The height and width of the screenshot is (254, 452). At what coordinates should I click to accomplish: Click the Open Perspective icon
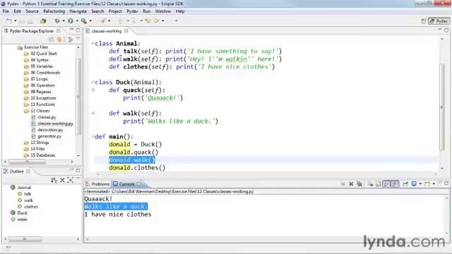pyautogui.click(x=424, y=20)
